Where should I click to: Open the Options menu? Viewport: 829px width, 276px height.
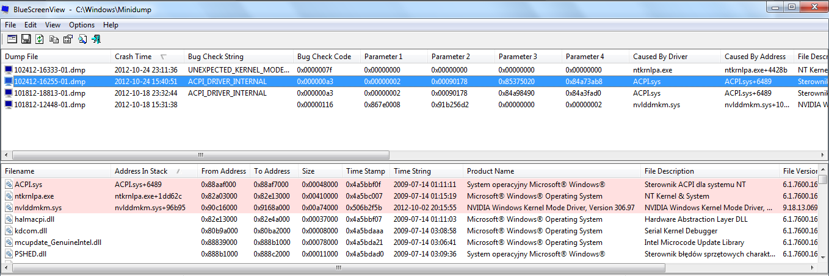pyautogui.click(x=82, y=25)
